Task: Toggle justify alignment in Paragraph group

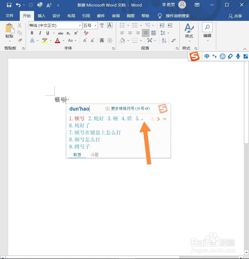Action: (x=145, y=33)
